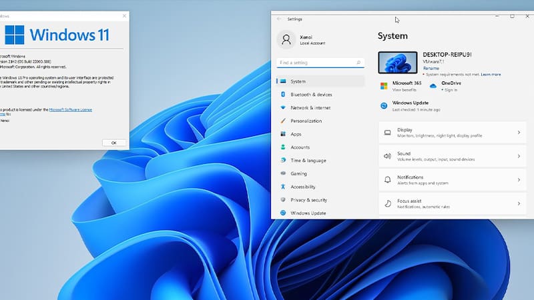Viewport: 534px width, 300px height.
Task: Click the Network & internet Wi-Fi icon
Action: point(283,108)
